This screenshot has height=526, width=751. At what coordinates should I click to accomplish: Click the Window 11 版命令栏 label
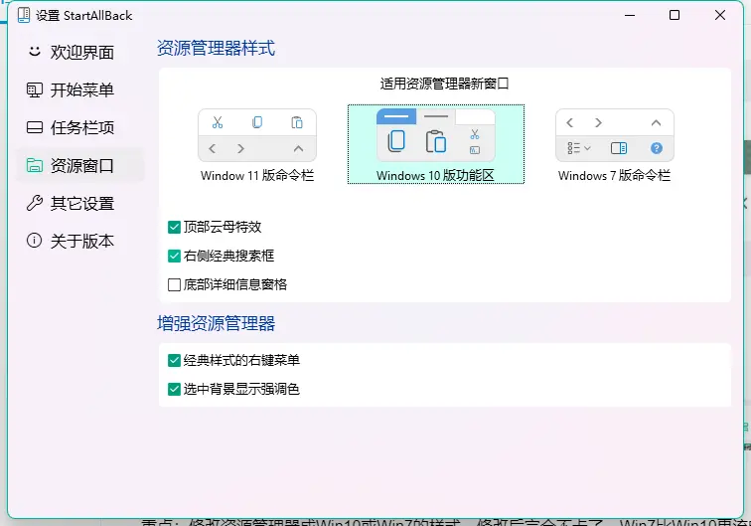pyautogui.click(x=257, y=175)
